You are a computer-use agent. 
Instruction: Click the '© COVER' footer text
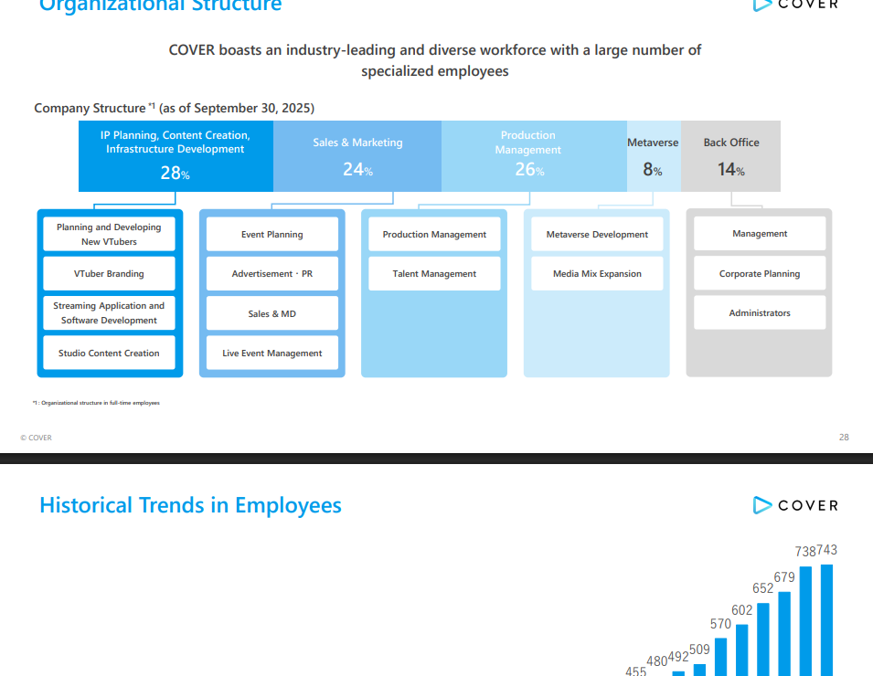coord(37,438)
